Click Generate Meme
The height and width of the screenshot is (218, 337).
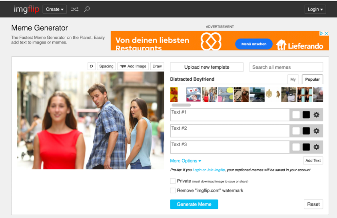tap(194, 204)
